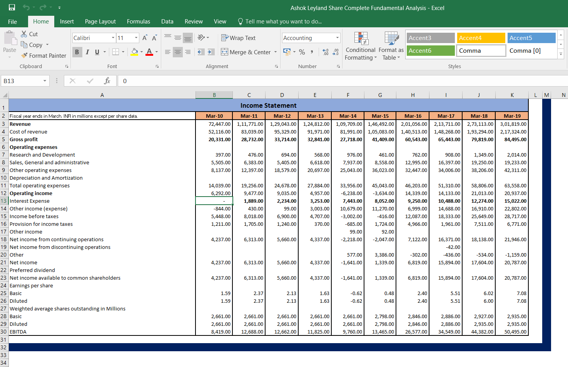Click Decrease Indent icon

[201, 52]
